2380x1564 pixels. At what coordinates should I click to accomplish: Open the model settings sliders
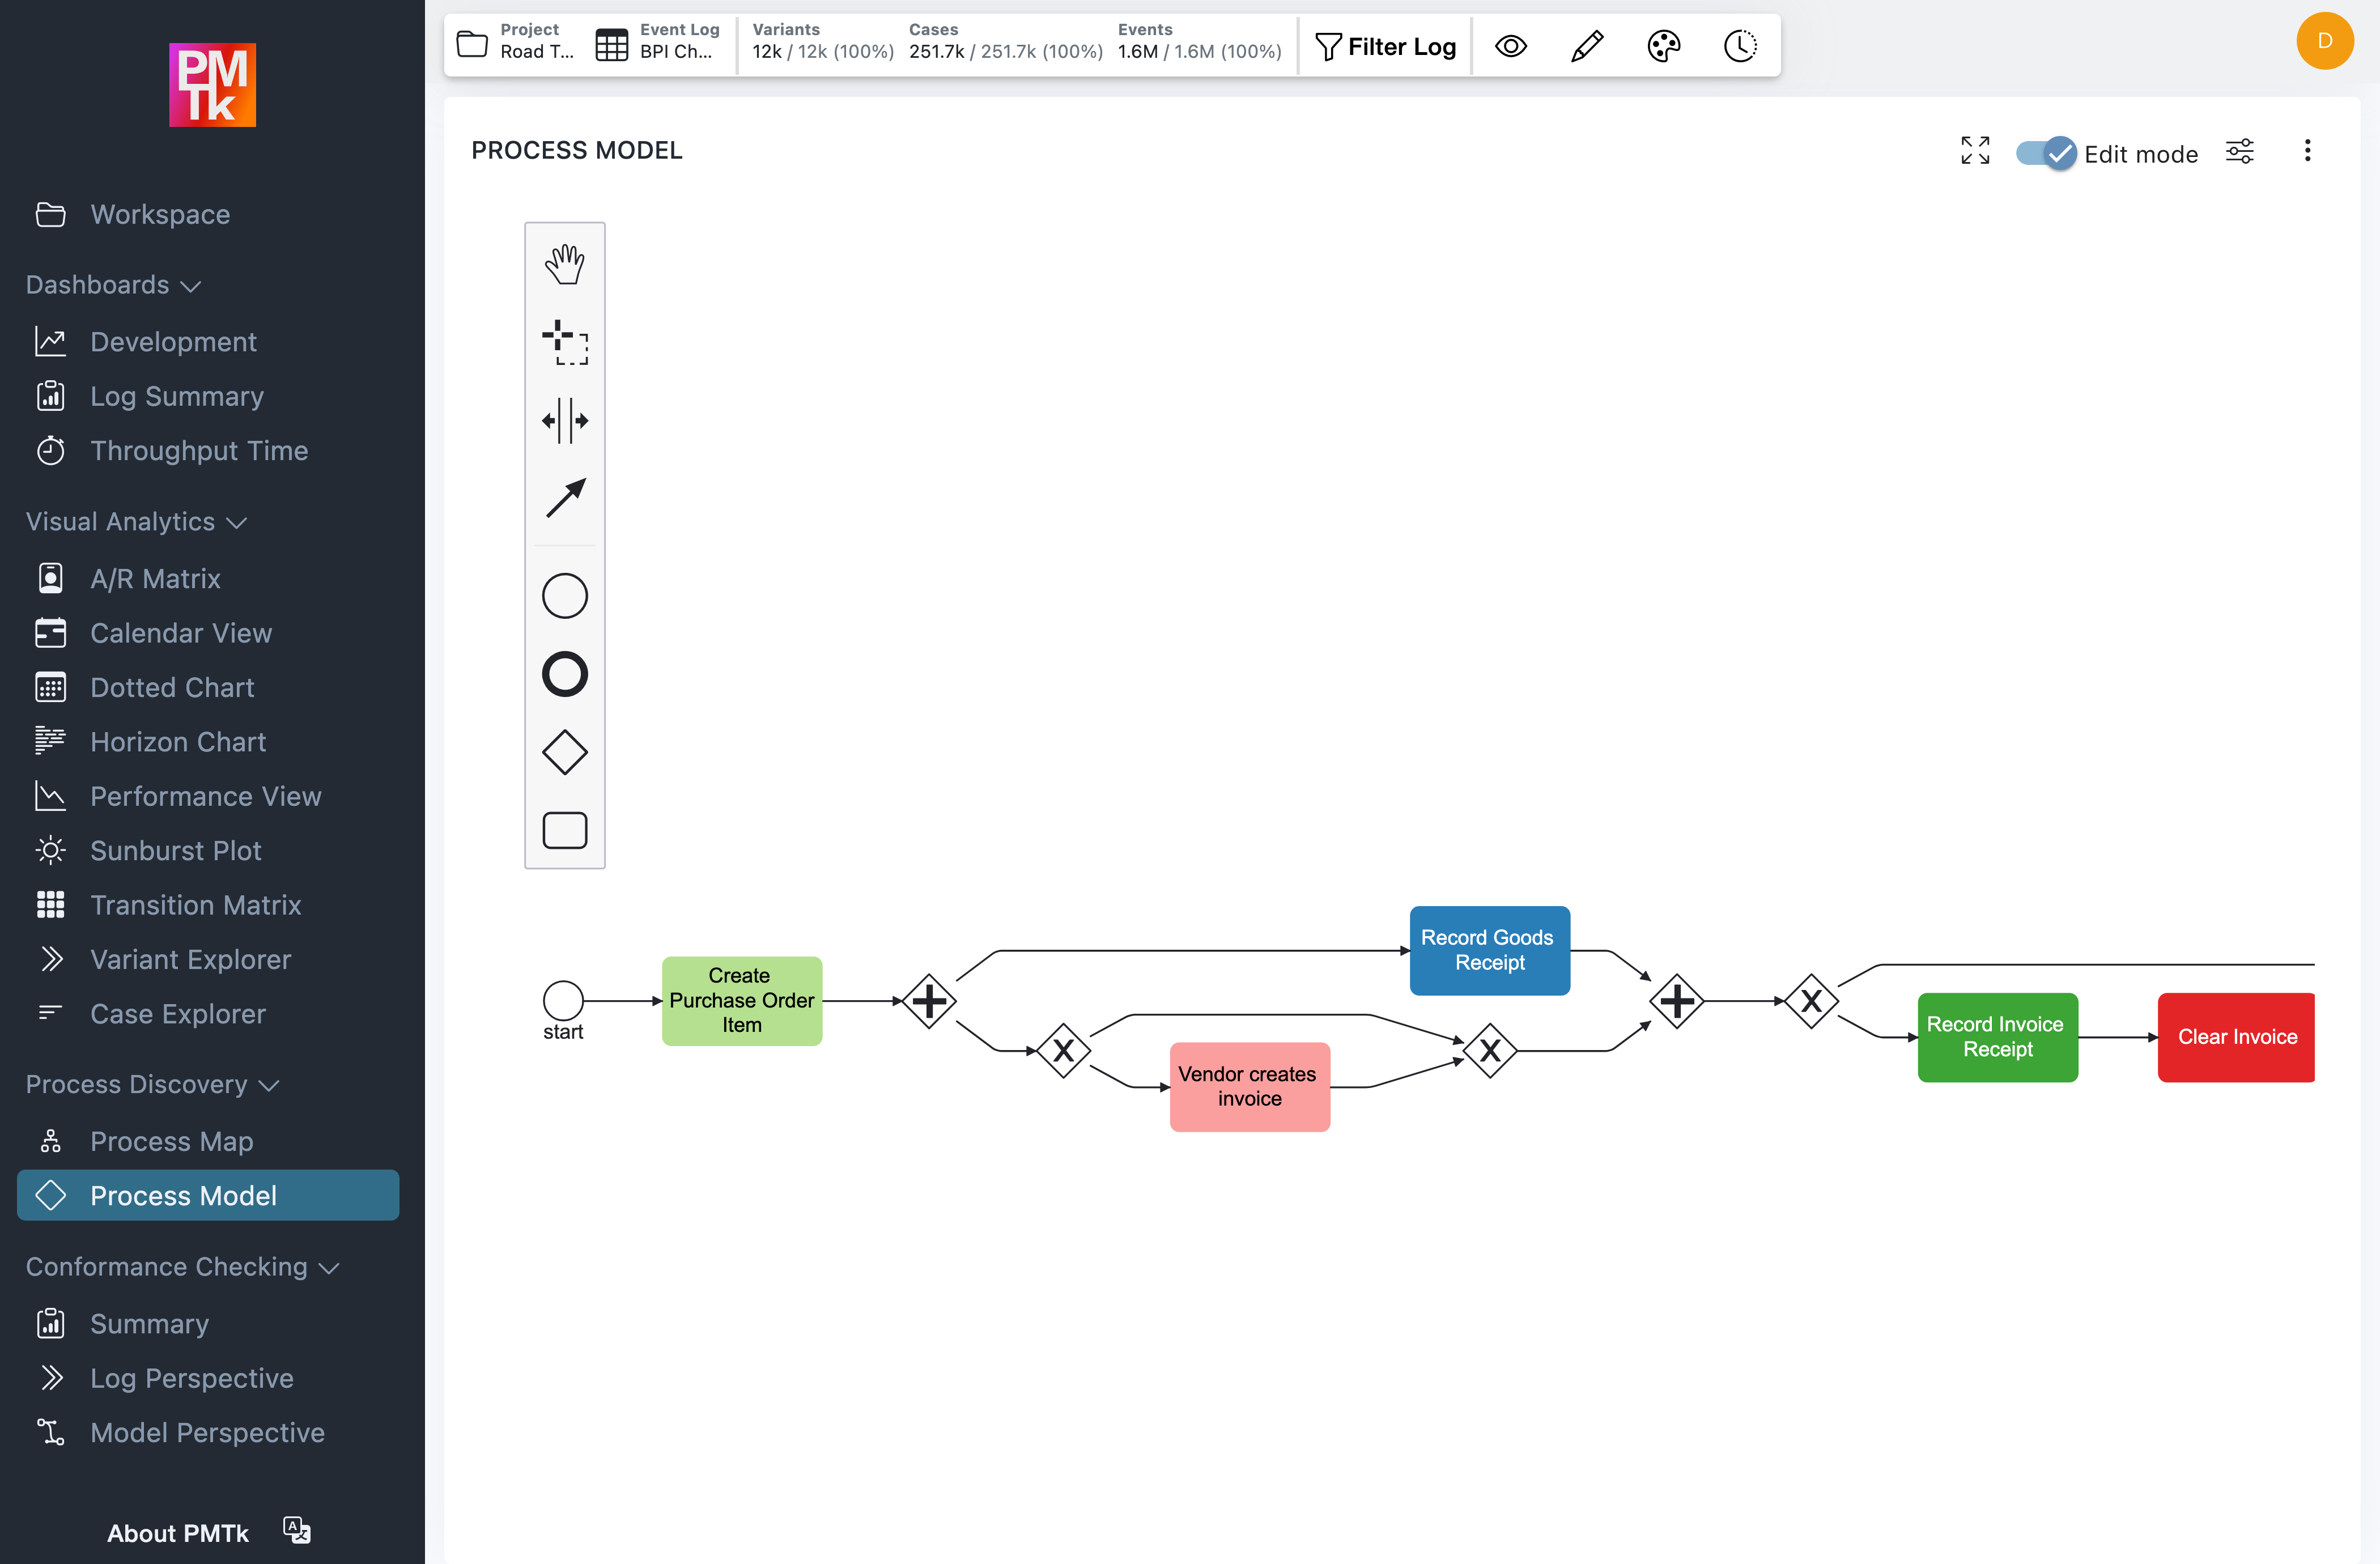tap(2240, 150)
